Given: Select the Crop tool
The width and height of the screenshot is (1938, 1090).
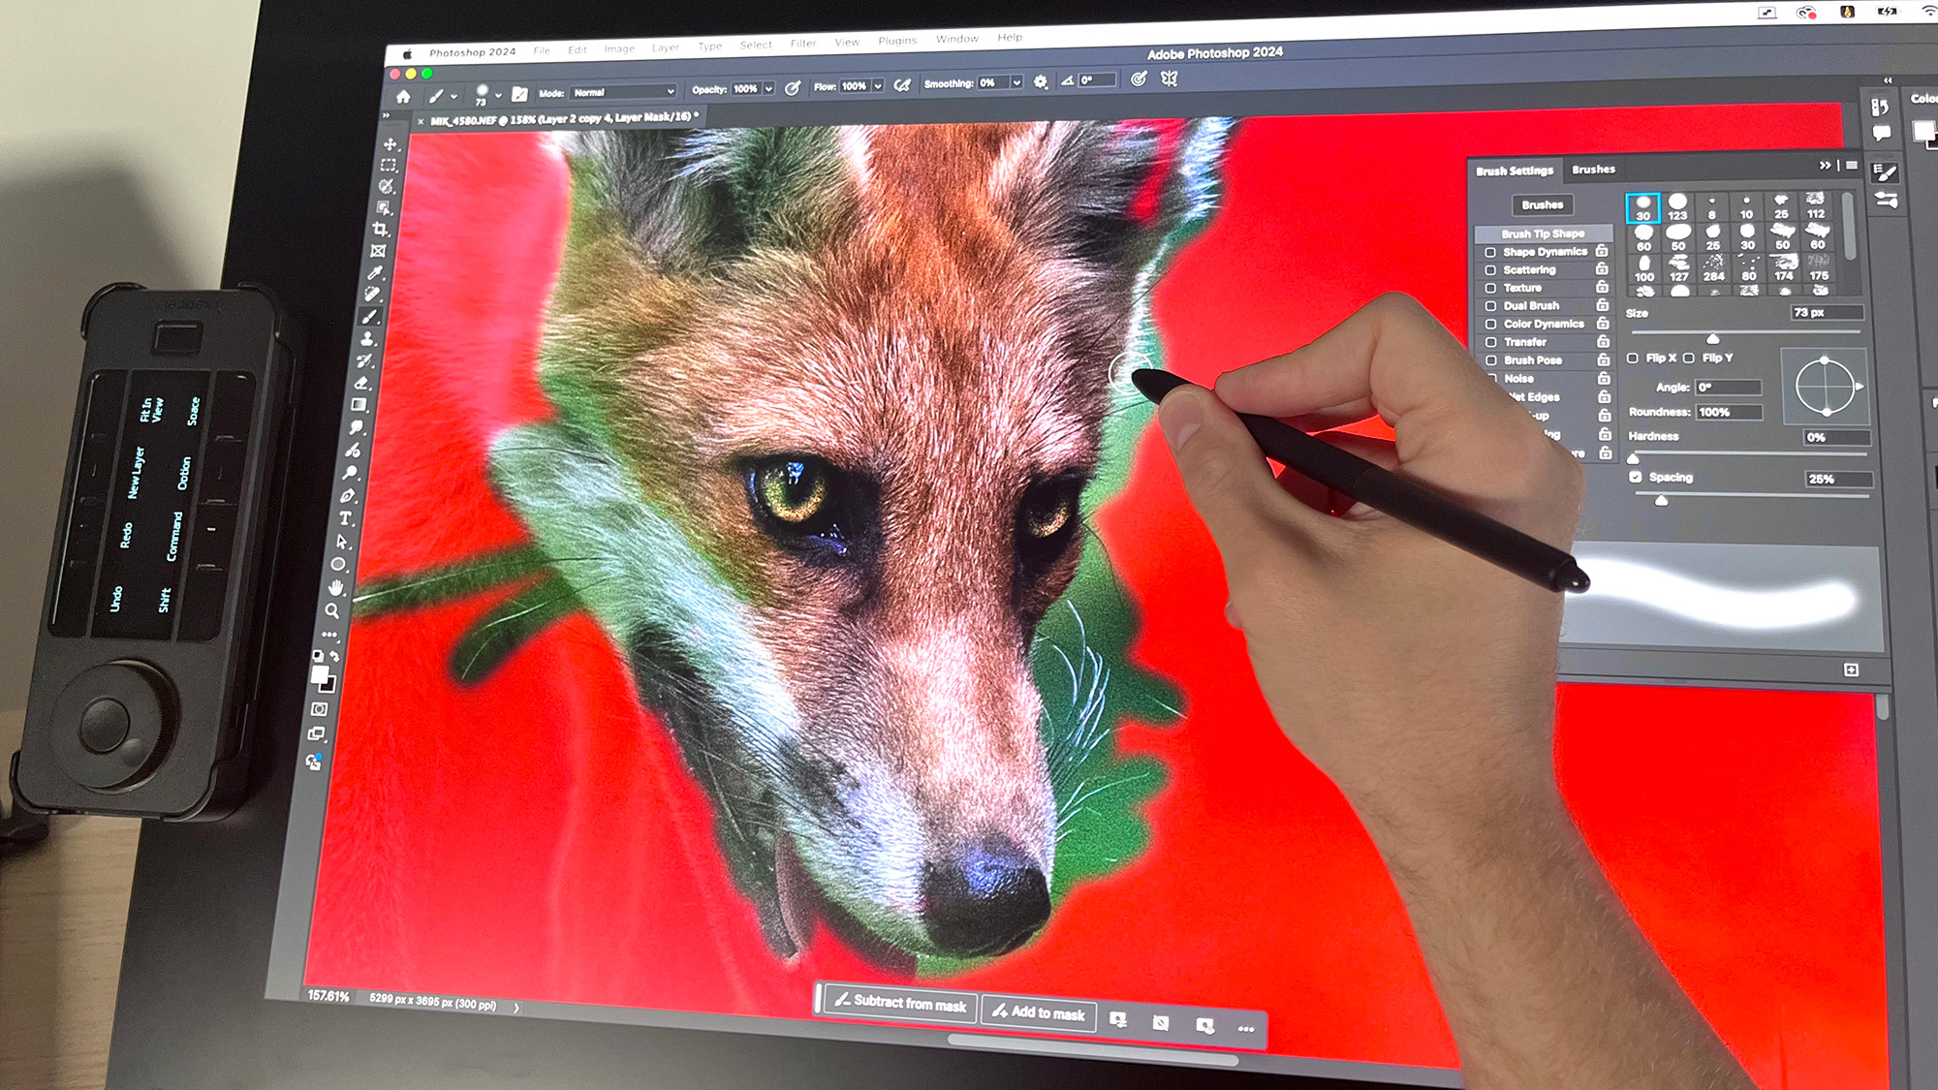Looking at the screenshot, I should (382, 230).
